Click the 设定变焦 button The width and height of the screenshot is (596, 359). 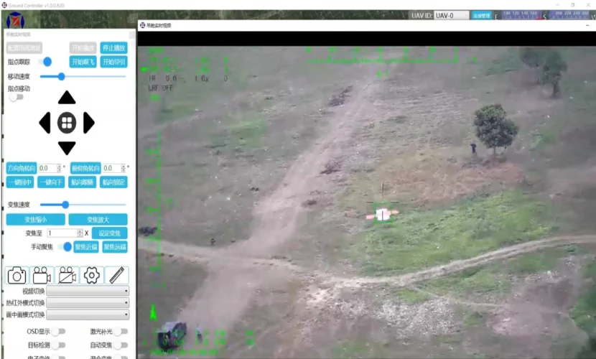click(x=109, y=233)
